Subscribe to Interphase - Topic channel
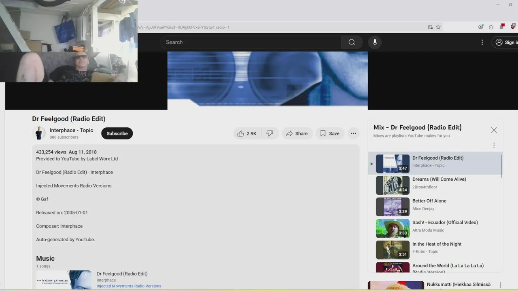Image resolution: width=518 pixels, height=291 pixels. (x=117, y=133)
